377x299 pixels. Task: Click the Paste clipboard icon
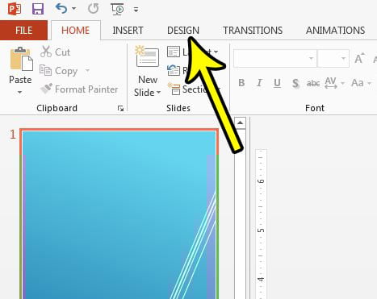pos(21,59)
